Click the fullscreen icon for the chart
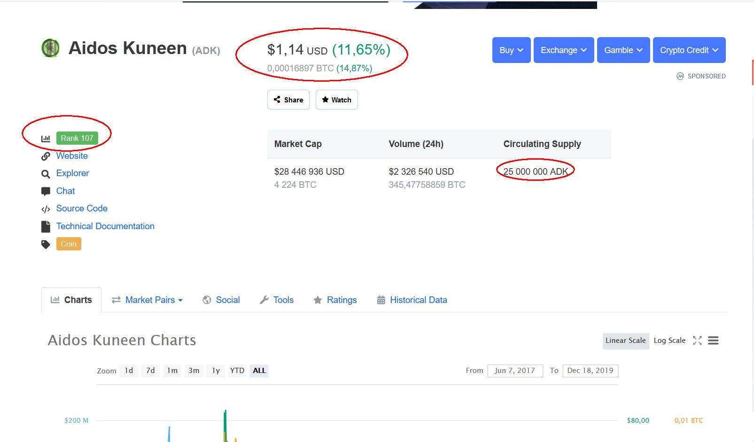Viewport: 754px width, 442px height. (697, 341)
